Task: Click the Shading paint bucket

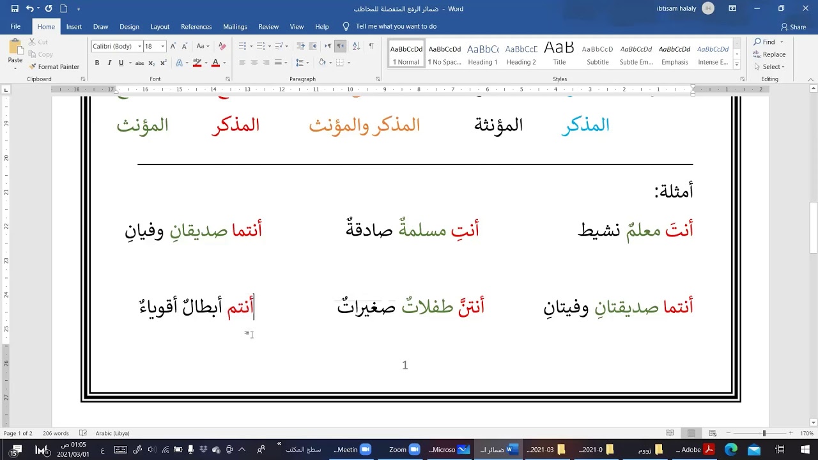Action: click(x=322, y=63)
